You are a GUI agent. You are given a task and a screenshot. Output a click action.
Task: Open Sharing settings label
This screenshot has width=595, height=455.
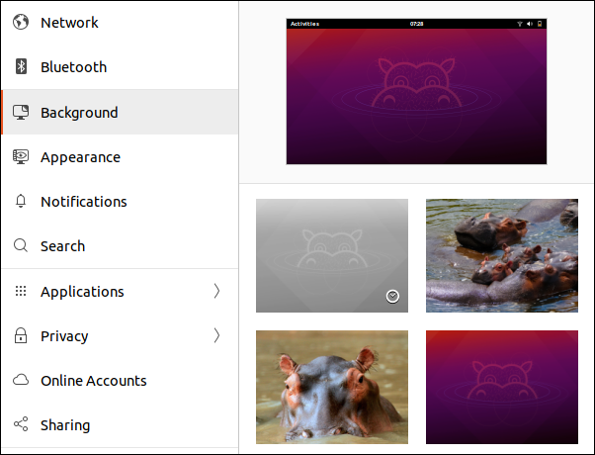click(65, 425)
